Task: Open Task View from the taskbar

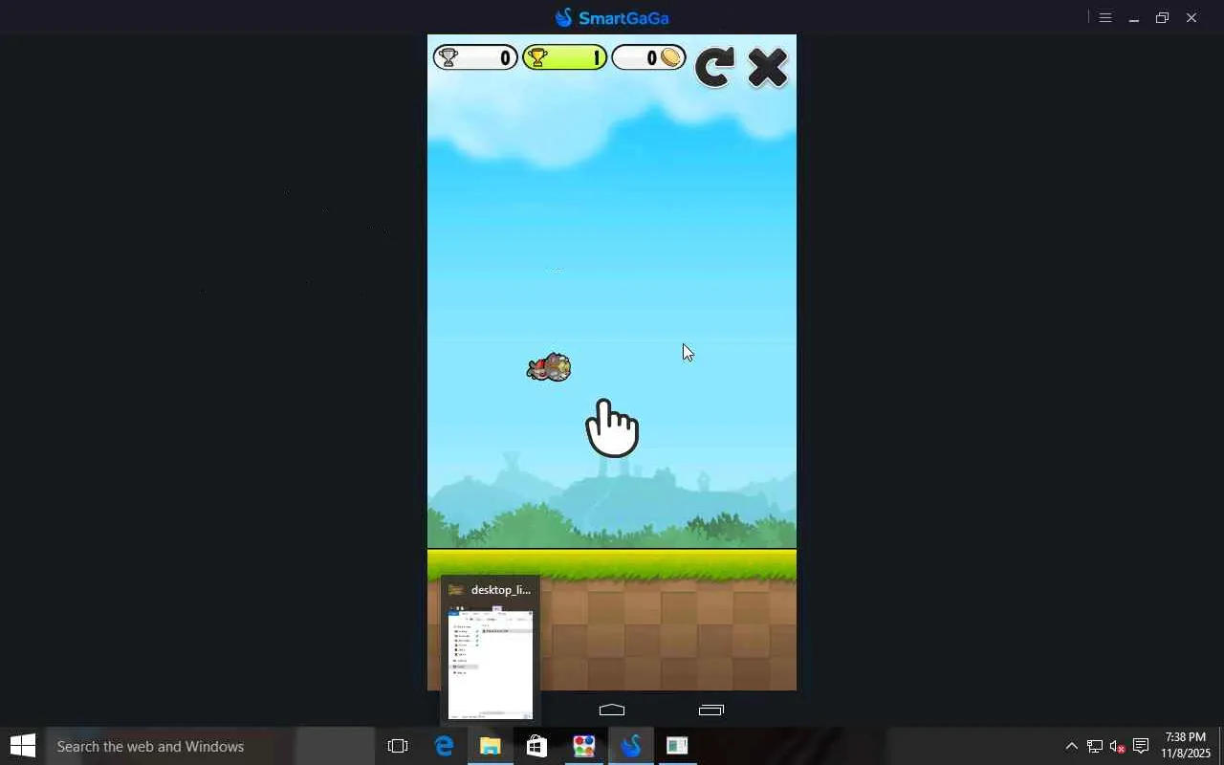Action: click(x=398, y=746)
